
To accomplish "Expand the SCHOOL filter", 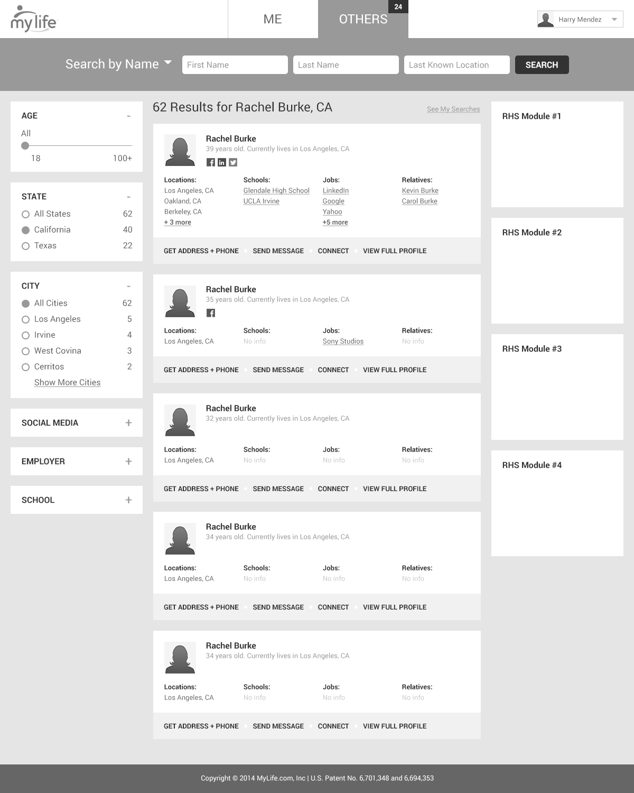I will point(128,500).
